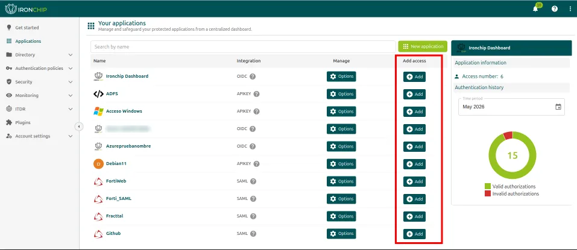
Task: Open the Azurepruebanombre application
Action: click(x=128, y=146)
